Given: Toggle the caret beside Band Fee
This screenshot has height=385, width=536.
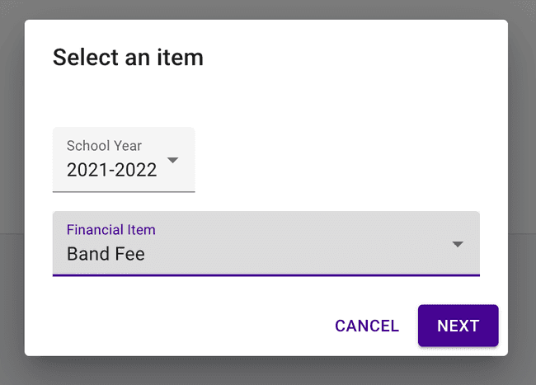Looking at the screenshot, I should click(x=458, y=244).
